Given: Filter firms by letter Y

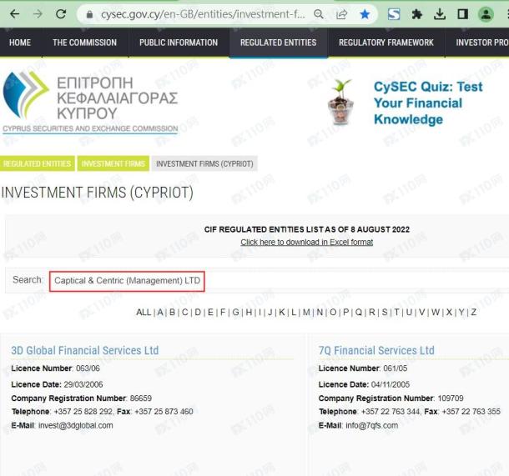Looking at the screenshot, I should pos(461,313).
